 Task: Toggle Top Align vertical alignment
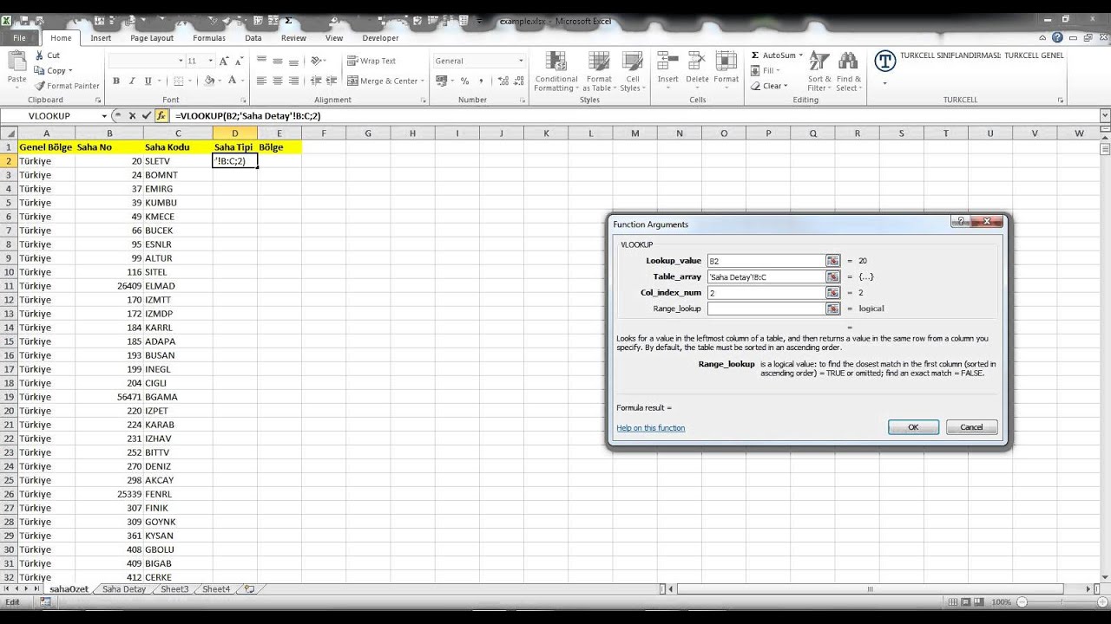(261, 61)
